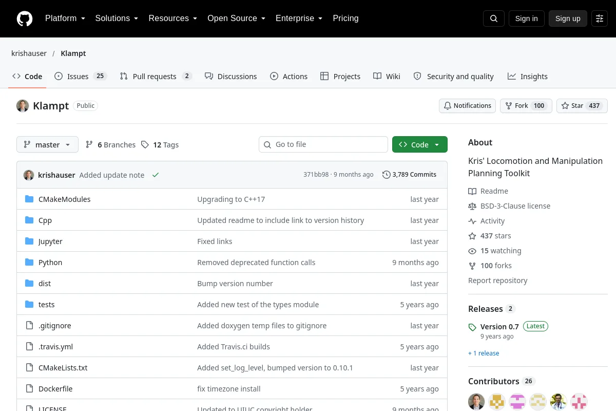
Task: Expand the master branch dropdown
Action: 47,145
